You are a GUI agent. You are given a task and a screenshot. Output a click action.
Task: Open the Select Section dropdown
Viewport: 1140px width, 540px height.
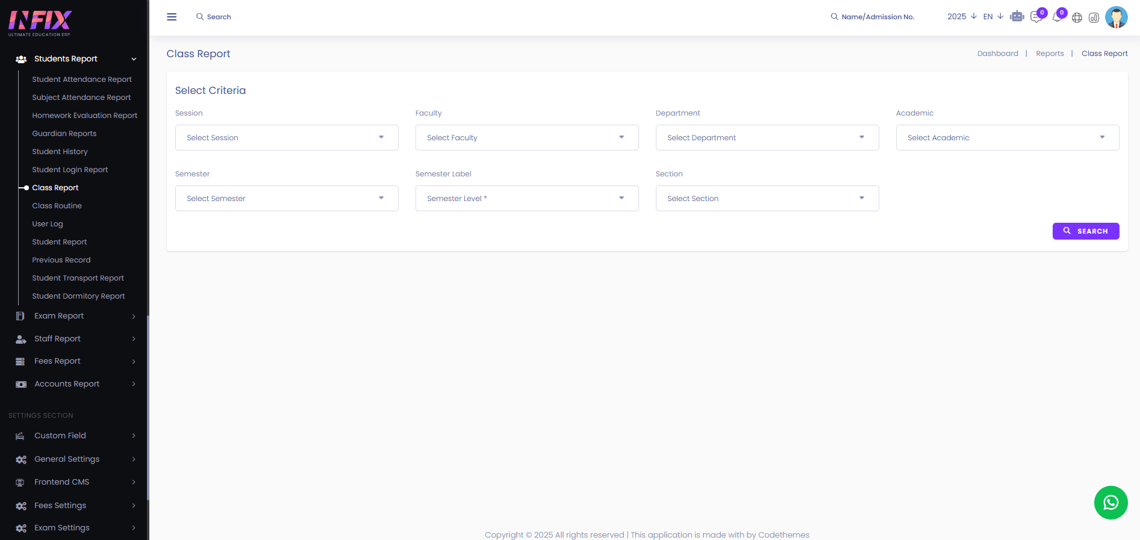pos(767,198)
